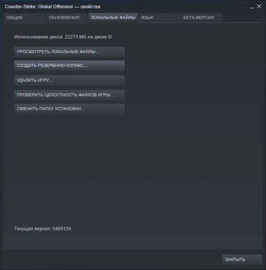This screenshot has width=266, height=270.
Task: Click the ЗАКРЫТЬ button
Action: 242,259
